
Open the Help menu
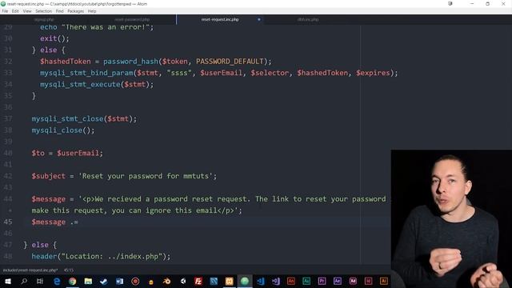pyautogui.click(x=92, y=11)
